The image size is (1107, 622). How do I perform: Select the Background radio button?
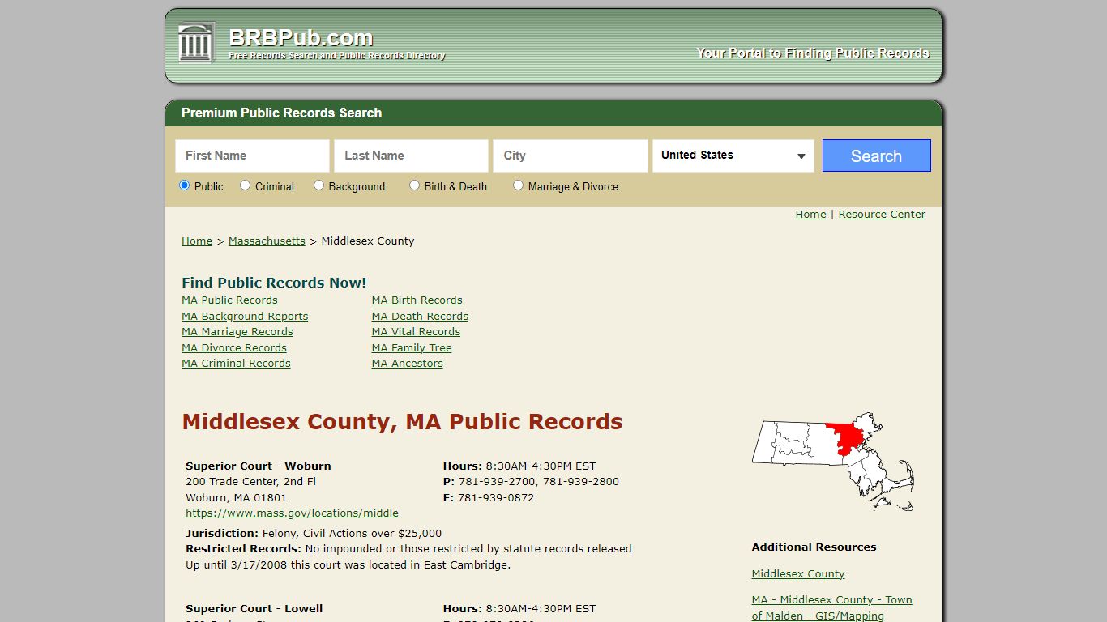click(318, 185)
